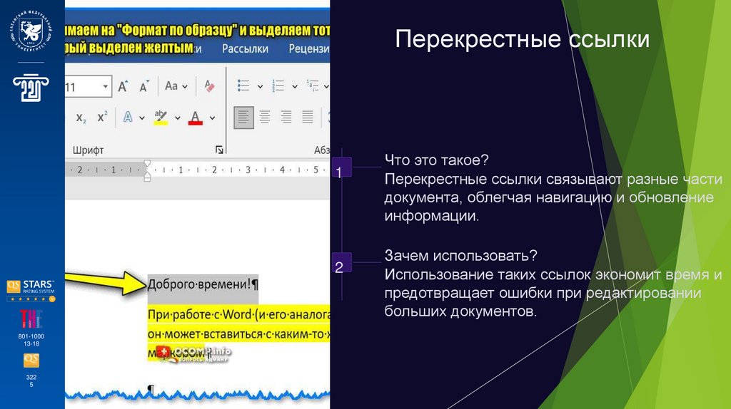
Task: Apply yellow text highlight color
Action: (x=161, y=118)
